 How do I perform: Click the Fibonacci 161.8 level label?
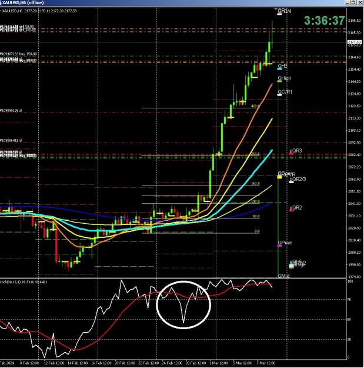coord(255,183)
